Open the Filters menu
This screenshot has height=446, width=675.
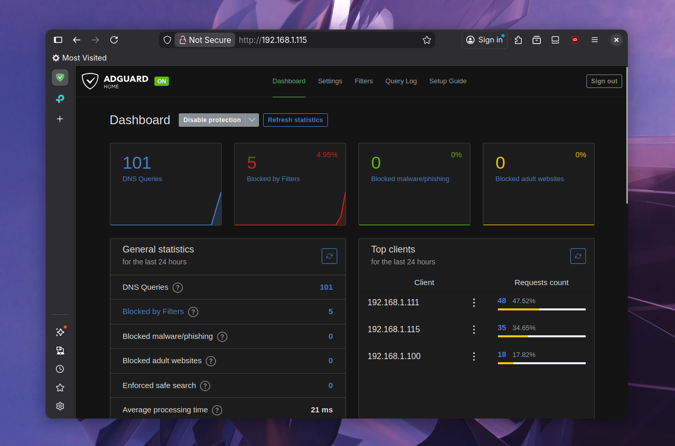364,81
